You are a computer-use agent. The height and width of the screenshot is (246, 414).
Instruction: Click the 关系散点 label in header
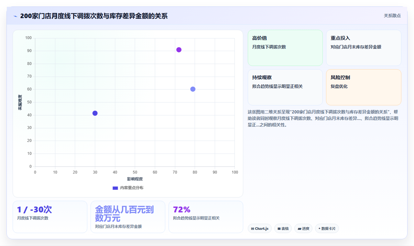pos(392,16)
